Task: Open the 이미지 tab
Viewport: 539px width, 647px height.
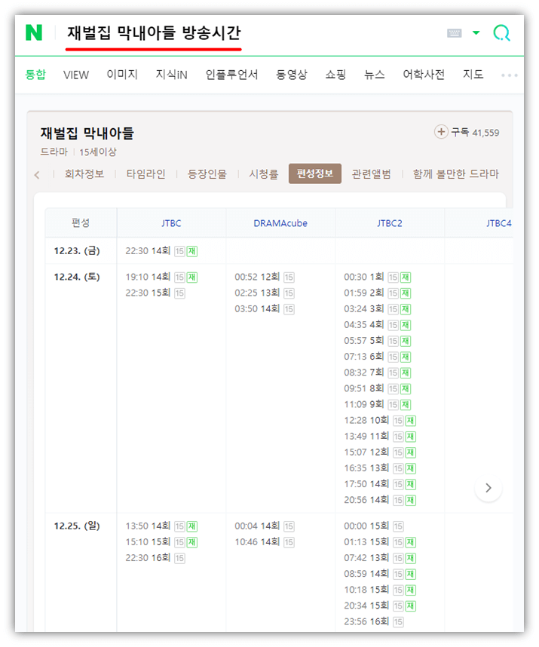Action: pos(122,74)
